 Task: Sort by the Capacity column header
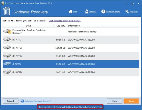61,26
